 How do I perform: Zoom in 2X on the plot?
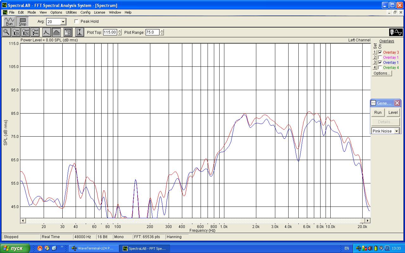(x=16, y=32)
